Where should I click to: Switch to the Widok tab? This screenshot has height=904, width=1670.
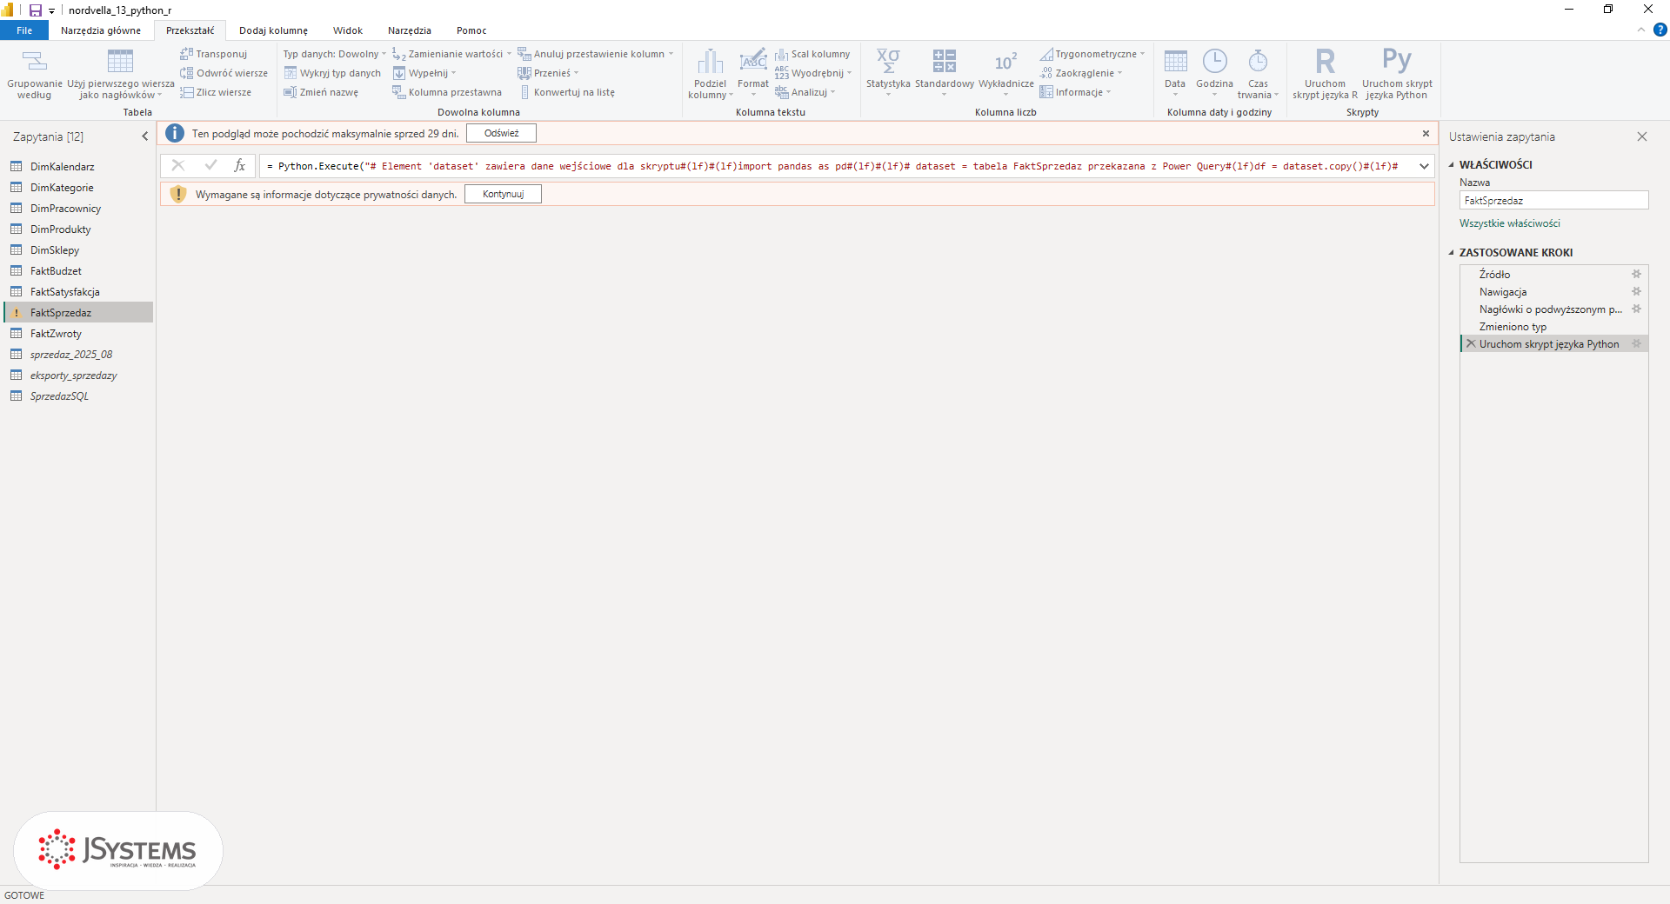(348, 30)
